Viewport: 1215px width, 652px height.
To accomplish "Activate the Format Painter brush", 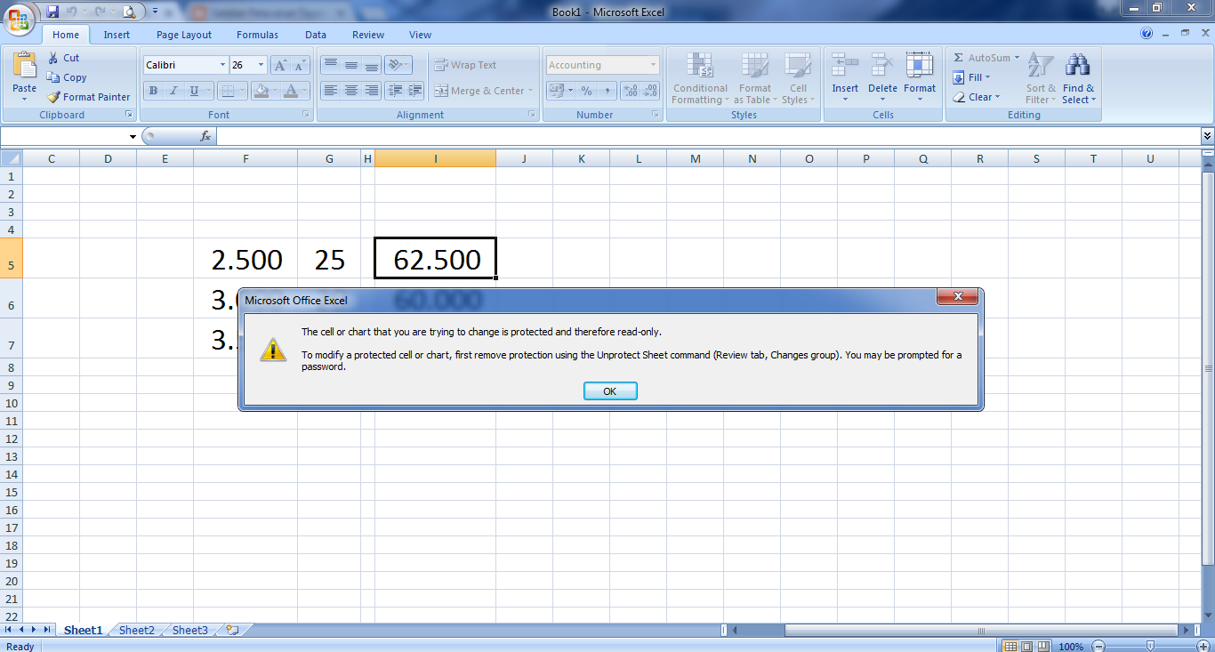I will 89,97.
